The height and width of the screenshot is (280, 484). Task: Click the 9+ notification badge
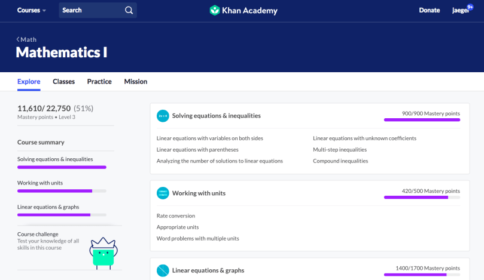pyautogui.click(x=470, y=7)
